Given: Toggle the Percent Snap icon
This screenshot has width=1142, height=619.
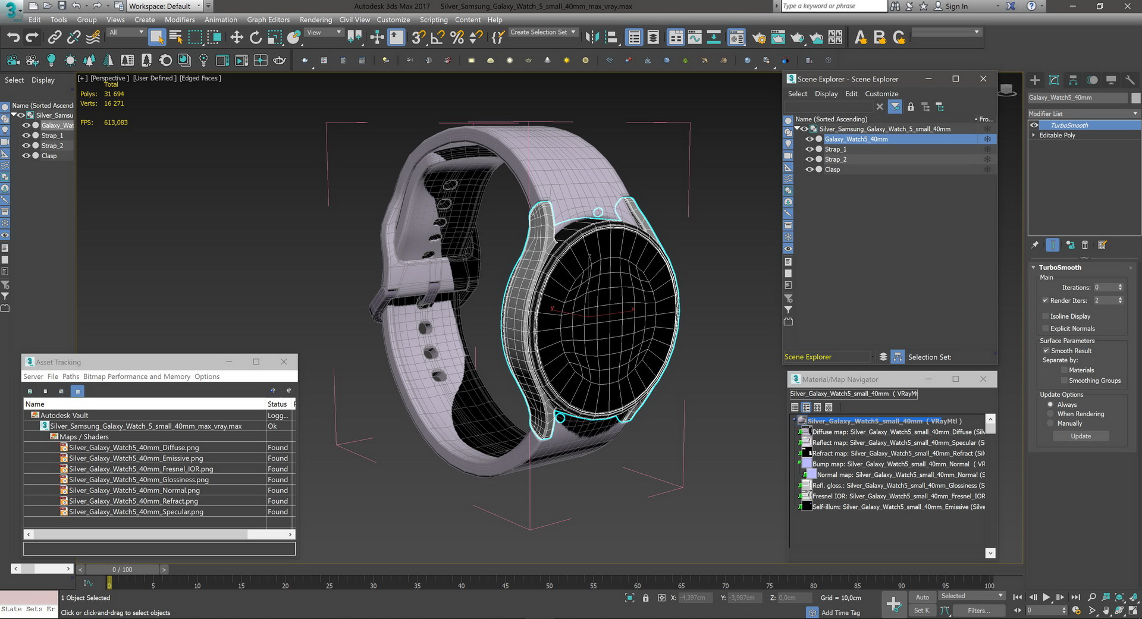Looking at the screenshot, I should [x=457, y=37].
